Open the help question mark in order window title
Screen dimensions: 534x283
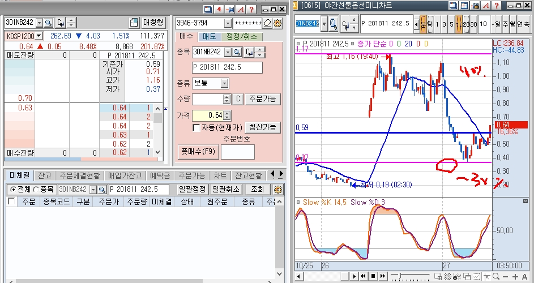[251, 10]
